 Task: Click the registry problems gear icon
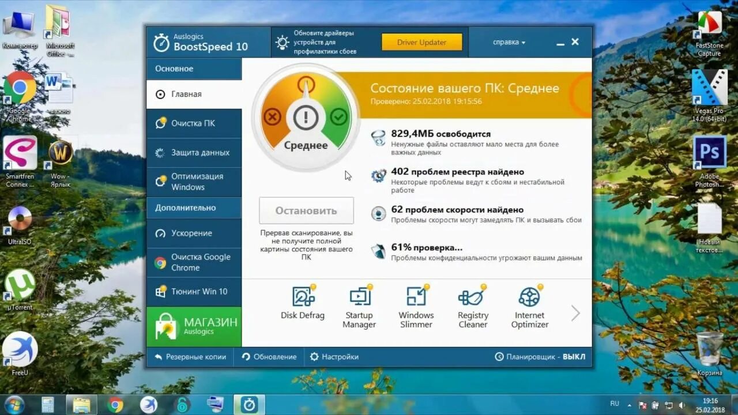(x=378, y=176)
